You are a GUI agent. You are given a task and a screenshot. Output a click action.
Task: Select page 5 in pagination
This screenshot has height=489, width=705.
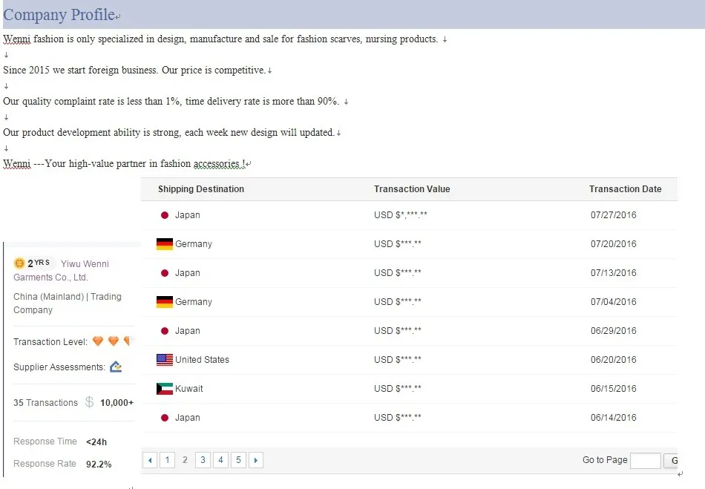[x=238, y=460]
